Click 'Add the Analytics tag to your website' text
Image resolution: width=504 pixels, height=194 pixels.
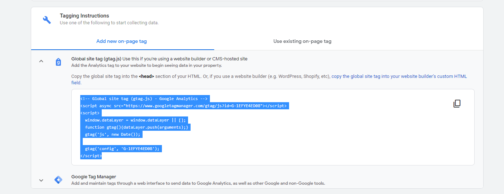(147, 65)
